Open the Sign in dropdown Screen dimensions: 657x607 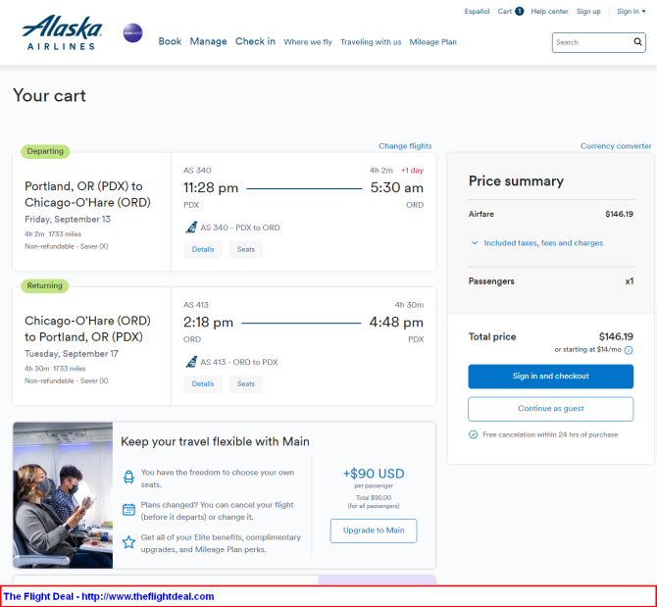point(632,12)
